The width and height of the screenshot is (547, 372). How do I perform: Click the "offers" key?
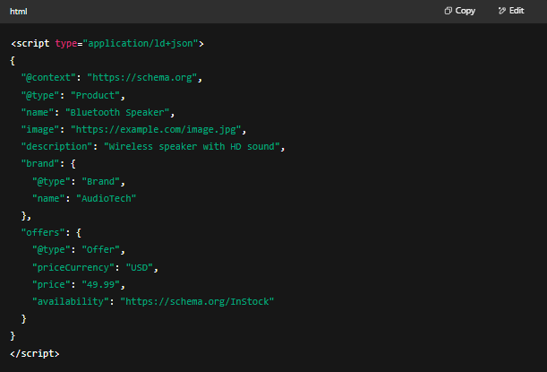pyautogui.click(x=44, y=232)
